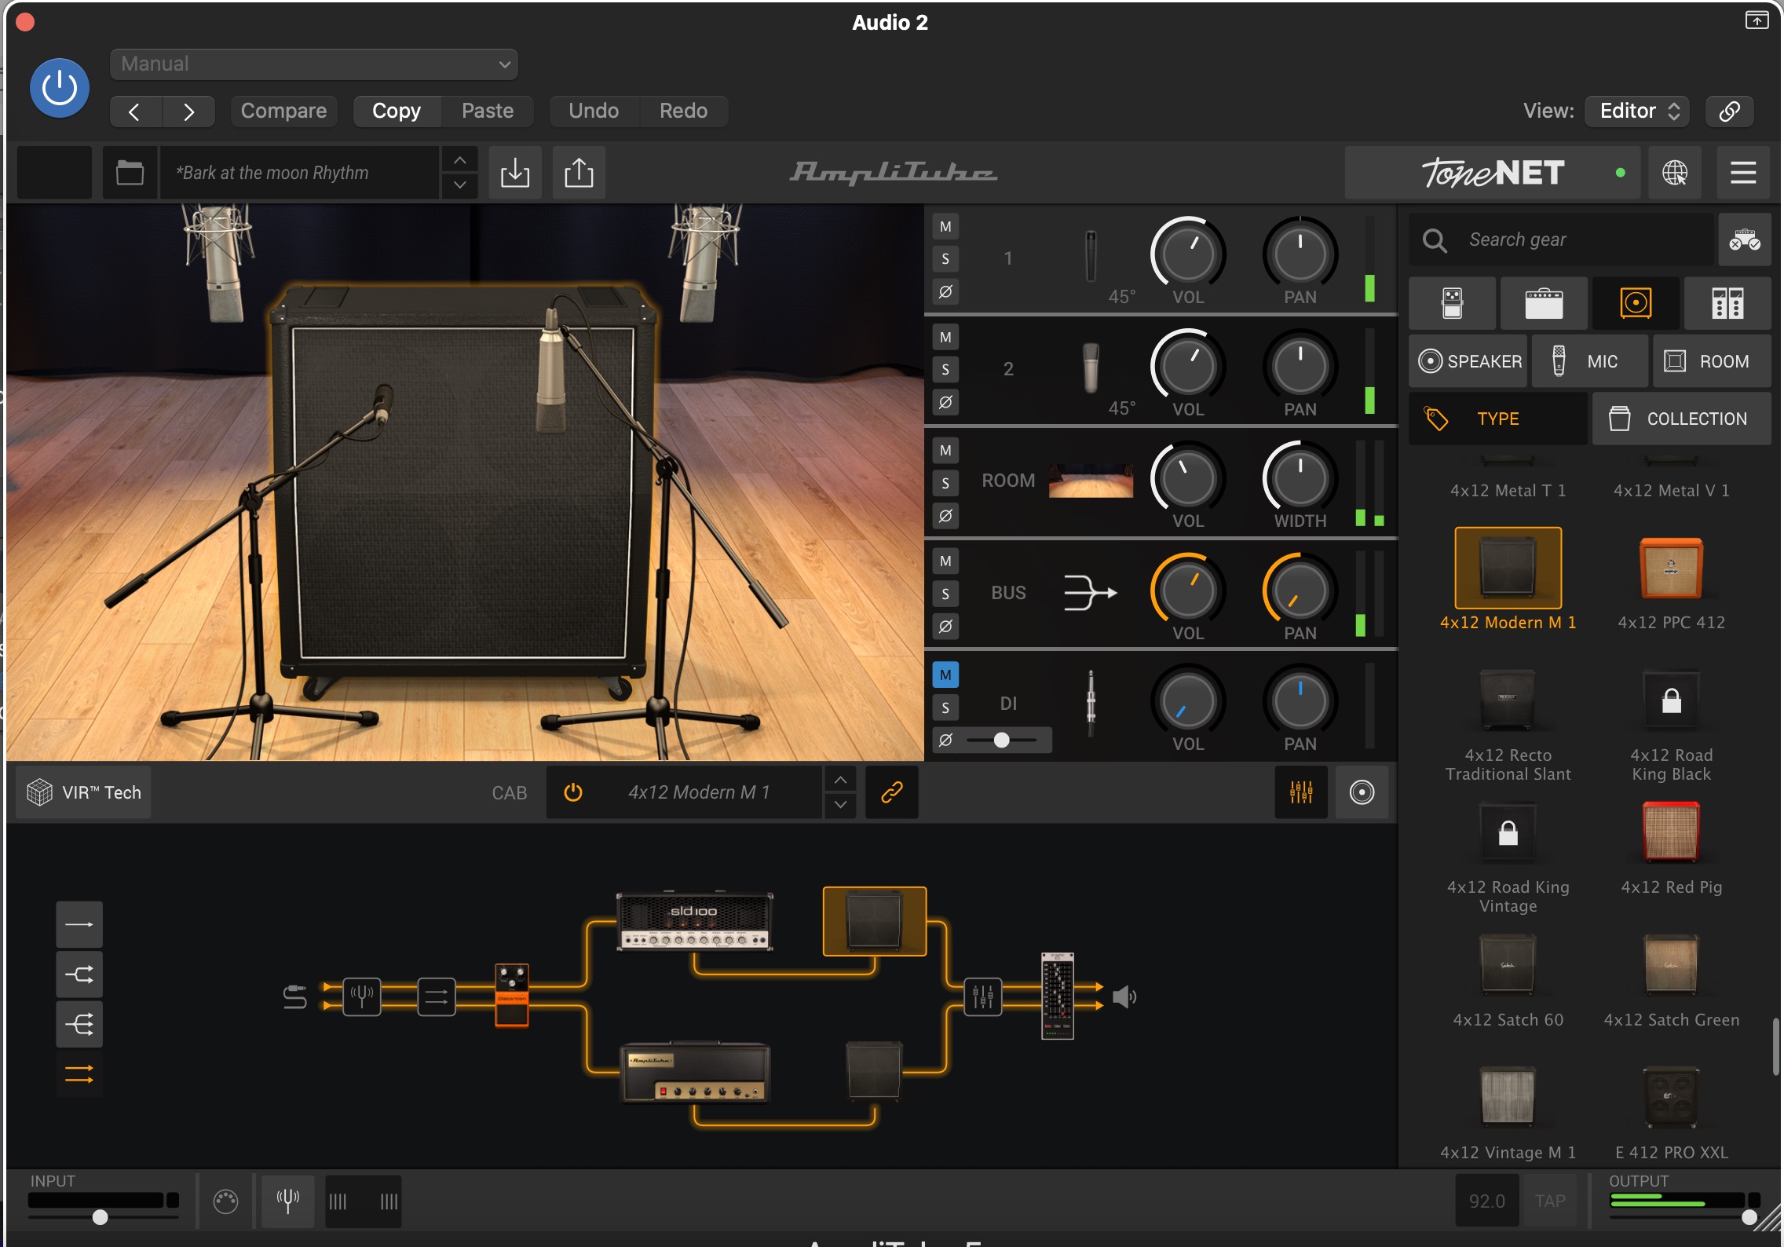This screenshot has width=1784, height=1247.
Task: Step preset down below Bark at the moon
Action: pos(460,185)
